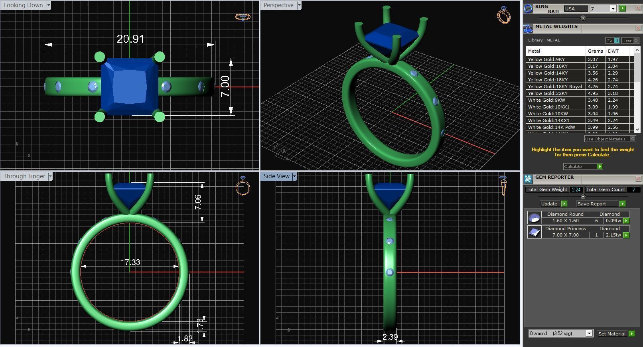This screenshot has width=643, height=347.
Task: Toggle the GV library option
Action: (x=613, y=41)
